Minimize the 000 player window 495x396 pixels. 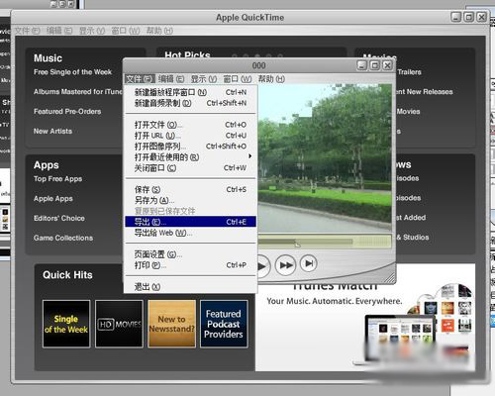(362, 65)
